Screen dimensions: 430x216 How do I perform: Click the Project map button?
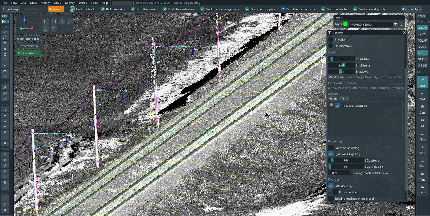[11, 9]
